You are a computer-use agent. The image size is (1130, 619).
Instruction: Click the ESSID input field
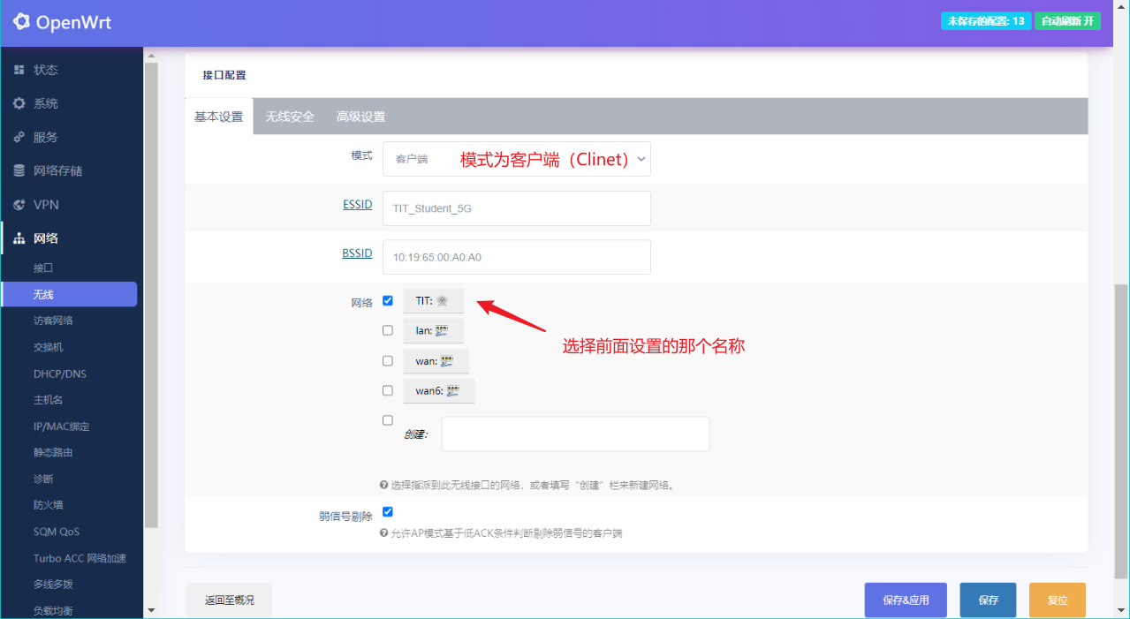point(517,208)
